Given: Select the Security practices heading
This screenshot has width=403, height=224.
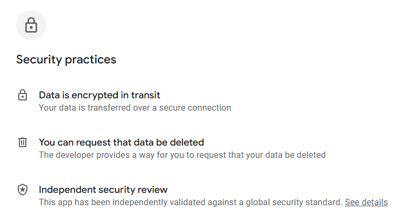Looking at the screenshot, I should pos(66,60).
